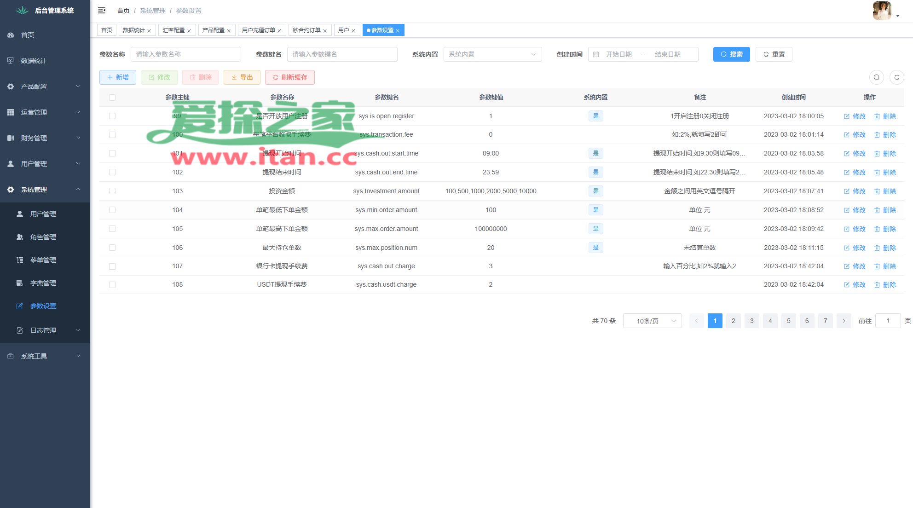The image size is (913, 508).
Task: Open the 10条/页 page size dropdown
Action: click(x=652, y=321)
